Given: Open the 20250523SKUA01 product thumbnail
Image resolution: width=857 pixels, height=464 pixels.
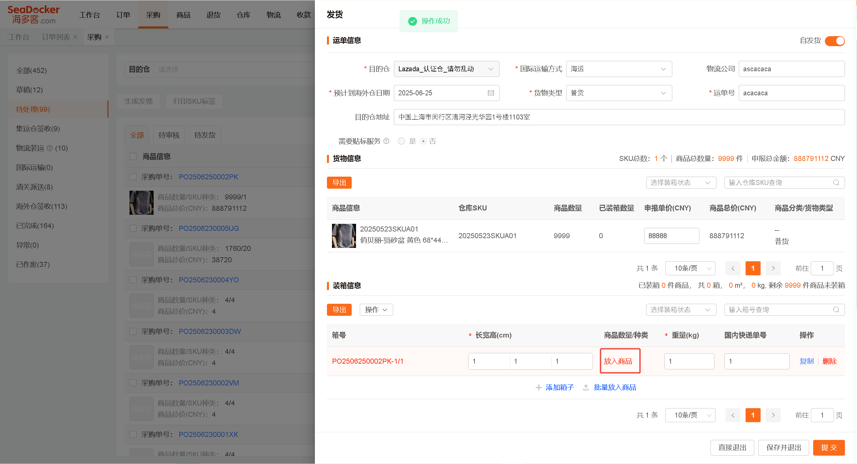Looking at the screenshot, I should pos(344,236).
